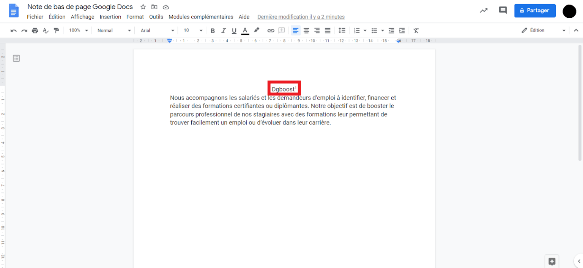The image size is (583, 268).
Task: Open the highlight color marker
Action: click(257, 30)
